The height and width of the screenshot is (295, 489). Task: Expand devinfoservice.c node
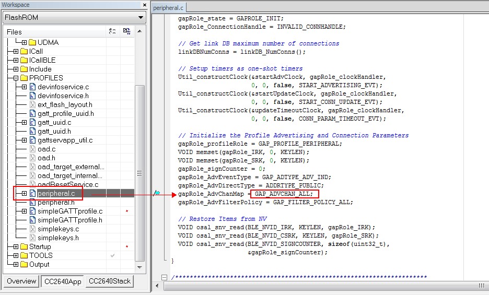pyautogui.click(x=25, y=87)
